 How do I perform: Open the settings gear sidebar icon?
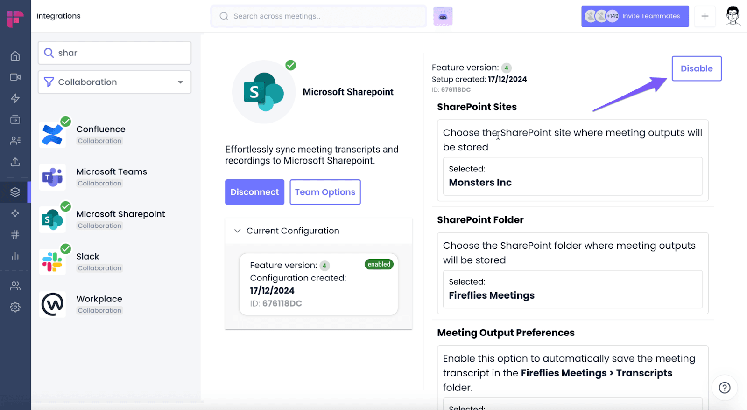click(x=15, y=307)
